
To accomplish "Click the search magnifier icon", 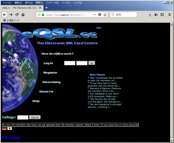I will pos(113,14).
